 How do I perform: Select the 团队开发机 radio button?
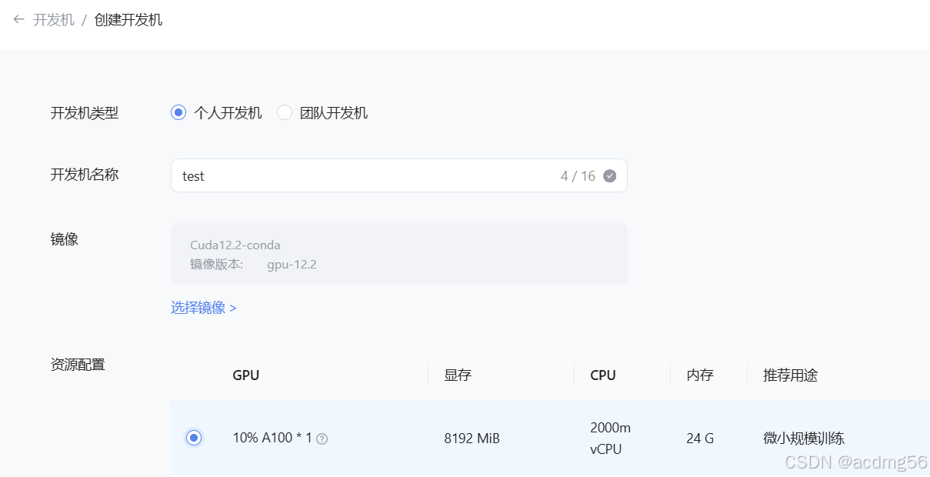click(x=285, y=112)
